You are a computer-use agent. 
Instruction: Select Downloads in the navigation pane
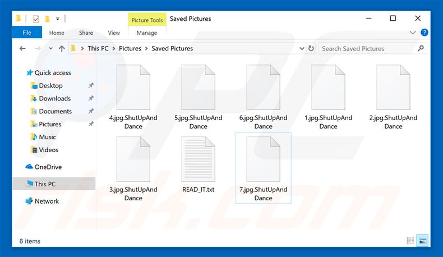(x=54, y=99)
